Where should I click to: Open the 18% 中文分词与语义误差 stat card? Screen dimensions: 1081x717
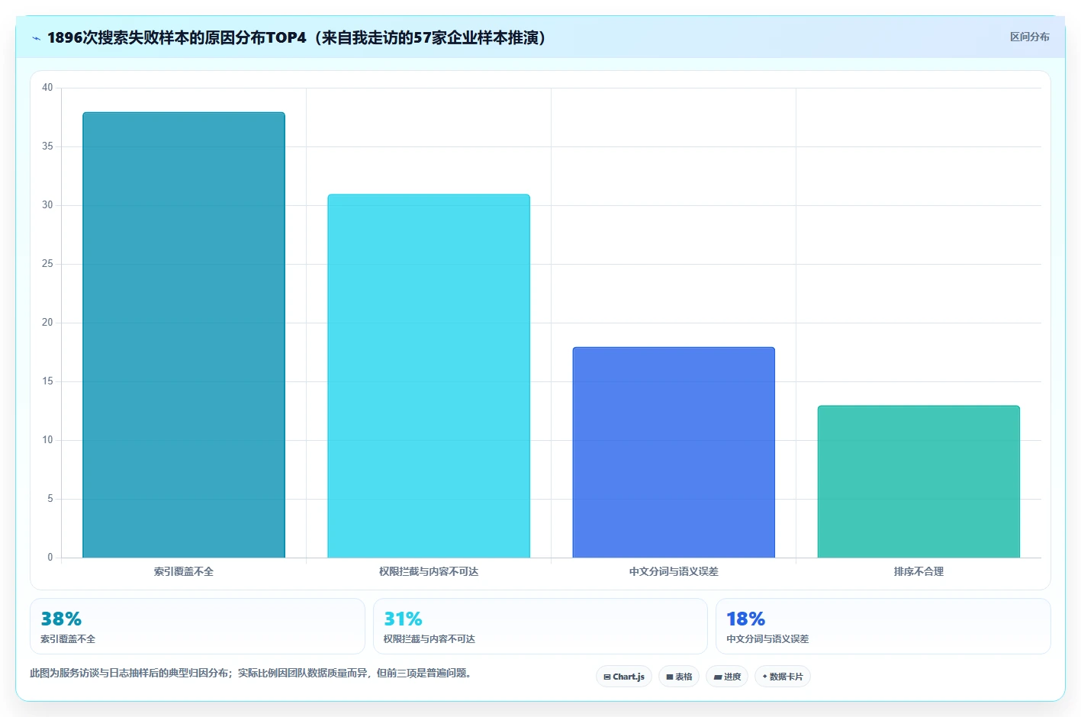883,626
